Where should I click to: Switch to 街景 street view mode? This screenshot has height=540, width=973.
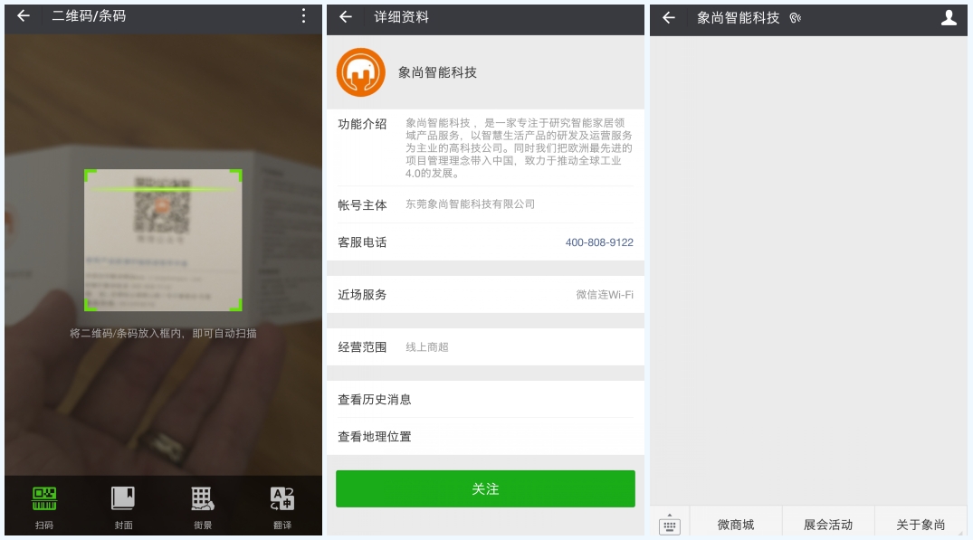[x=203, y=507]
